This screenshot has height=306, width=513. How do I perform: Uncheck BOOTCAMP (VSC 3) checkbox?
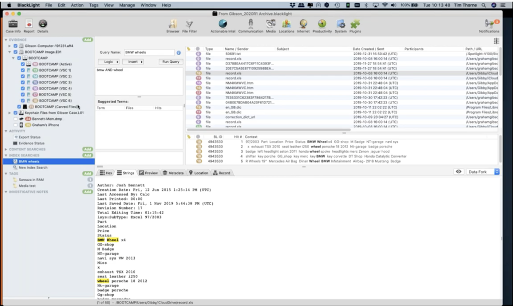[23, 82]
